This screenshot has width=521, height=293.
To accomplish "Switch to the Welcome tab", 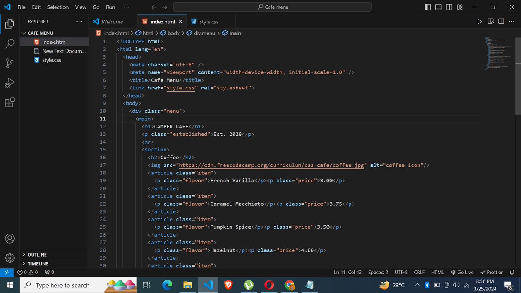I will tap(112, 21).
